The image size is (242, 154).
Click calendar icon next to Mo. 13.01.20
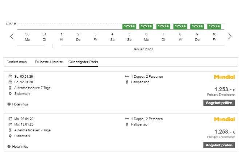pyautogui.click(x=10, y=124)
